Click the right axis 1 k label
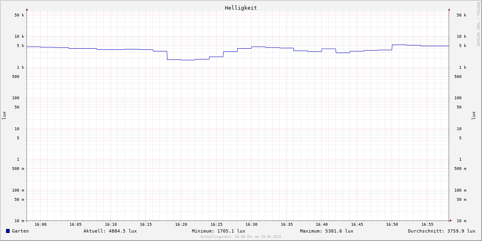Image resolution: width=482 pixels, height=241 pixels. click(463, 67)
